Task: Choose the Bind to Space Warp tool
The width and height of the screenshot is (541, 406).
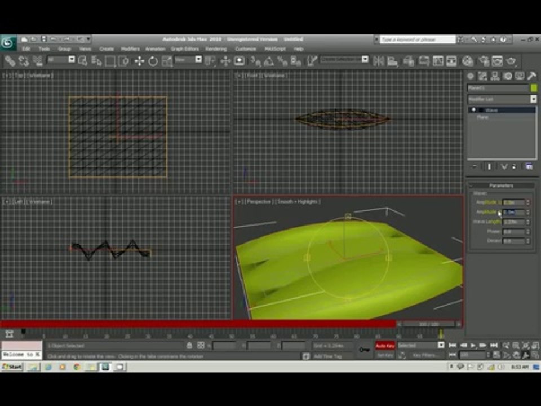Action: 38,61
